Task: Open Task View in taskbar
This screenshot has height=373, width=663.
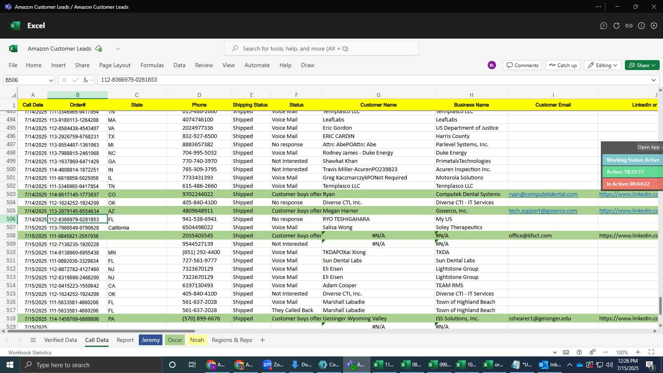Action: 192,365
